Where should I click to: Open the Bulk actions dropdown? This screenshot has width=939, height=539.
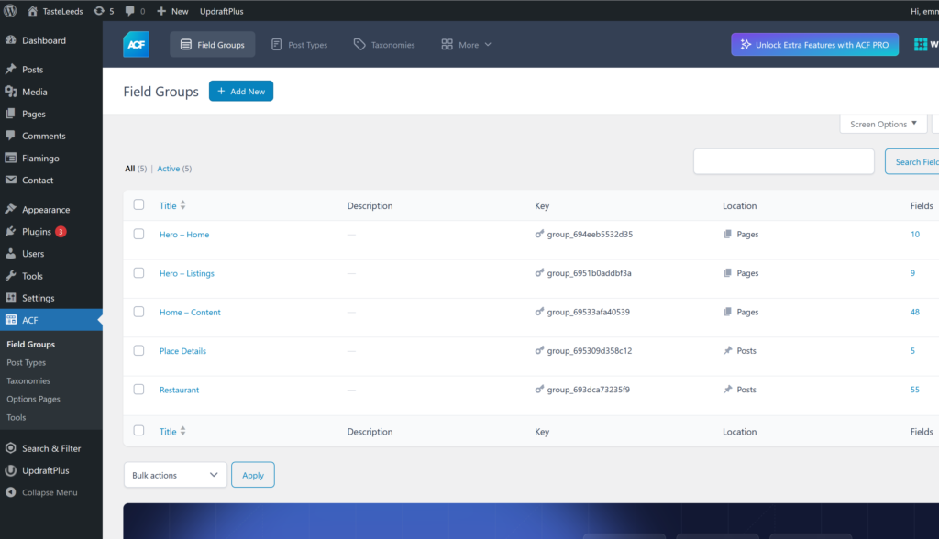click(175, 475)
